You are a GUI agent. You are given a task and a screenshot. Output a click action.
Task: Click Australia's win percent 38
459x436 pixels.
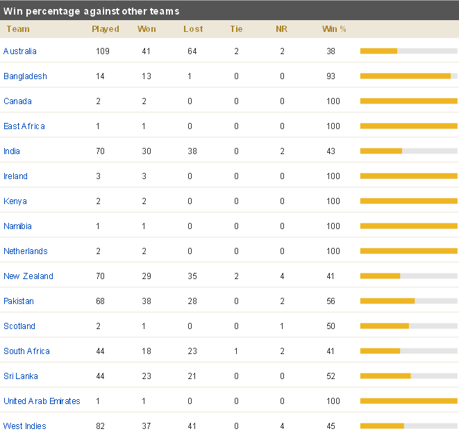[x=331, y=51]
